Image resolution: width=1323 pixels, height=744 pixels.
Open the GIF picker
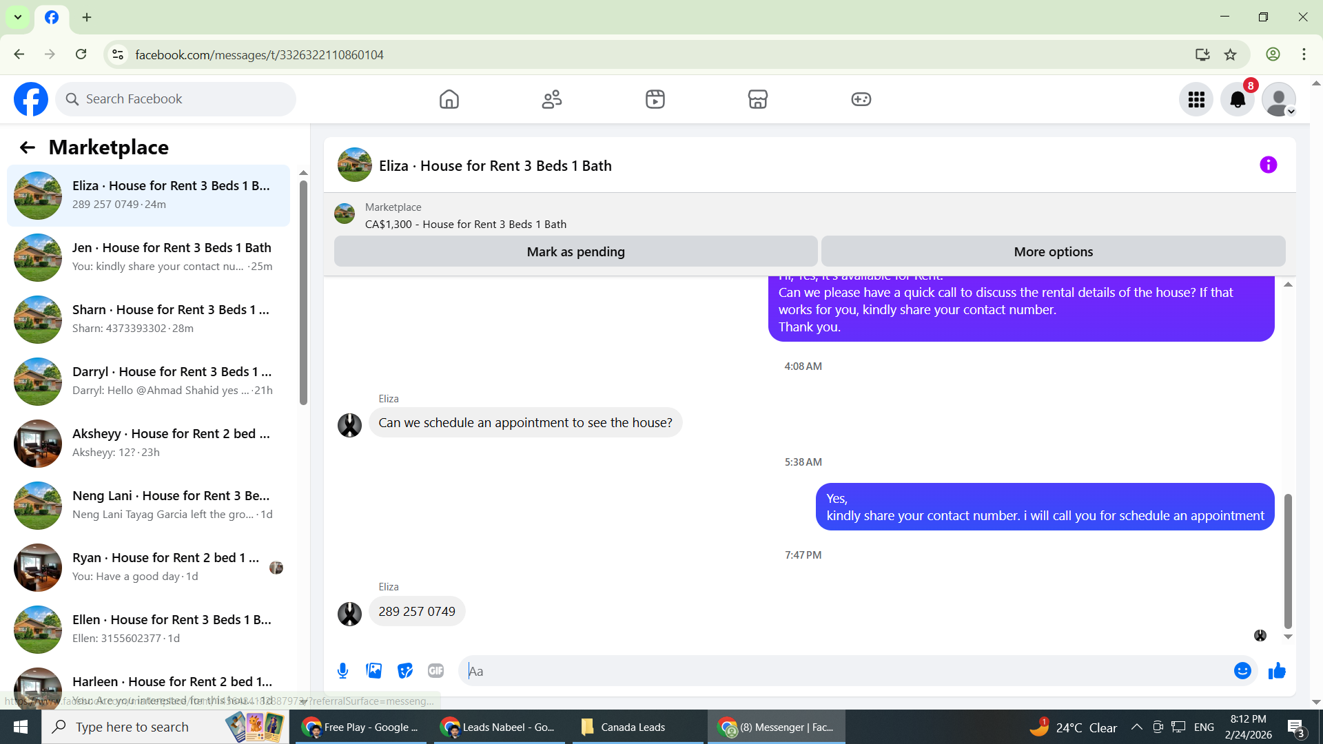tap(435, 671)
